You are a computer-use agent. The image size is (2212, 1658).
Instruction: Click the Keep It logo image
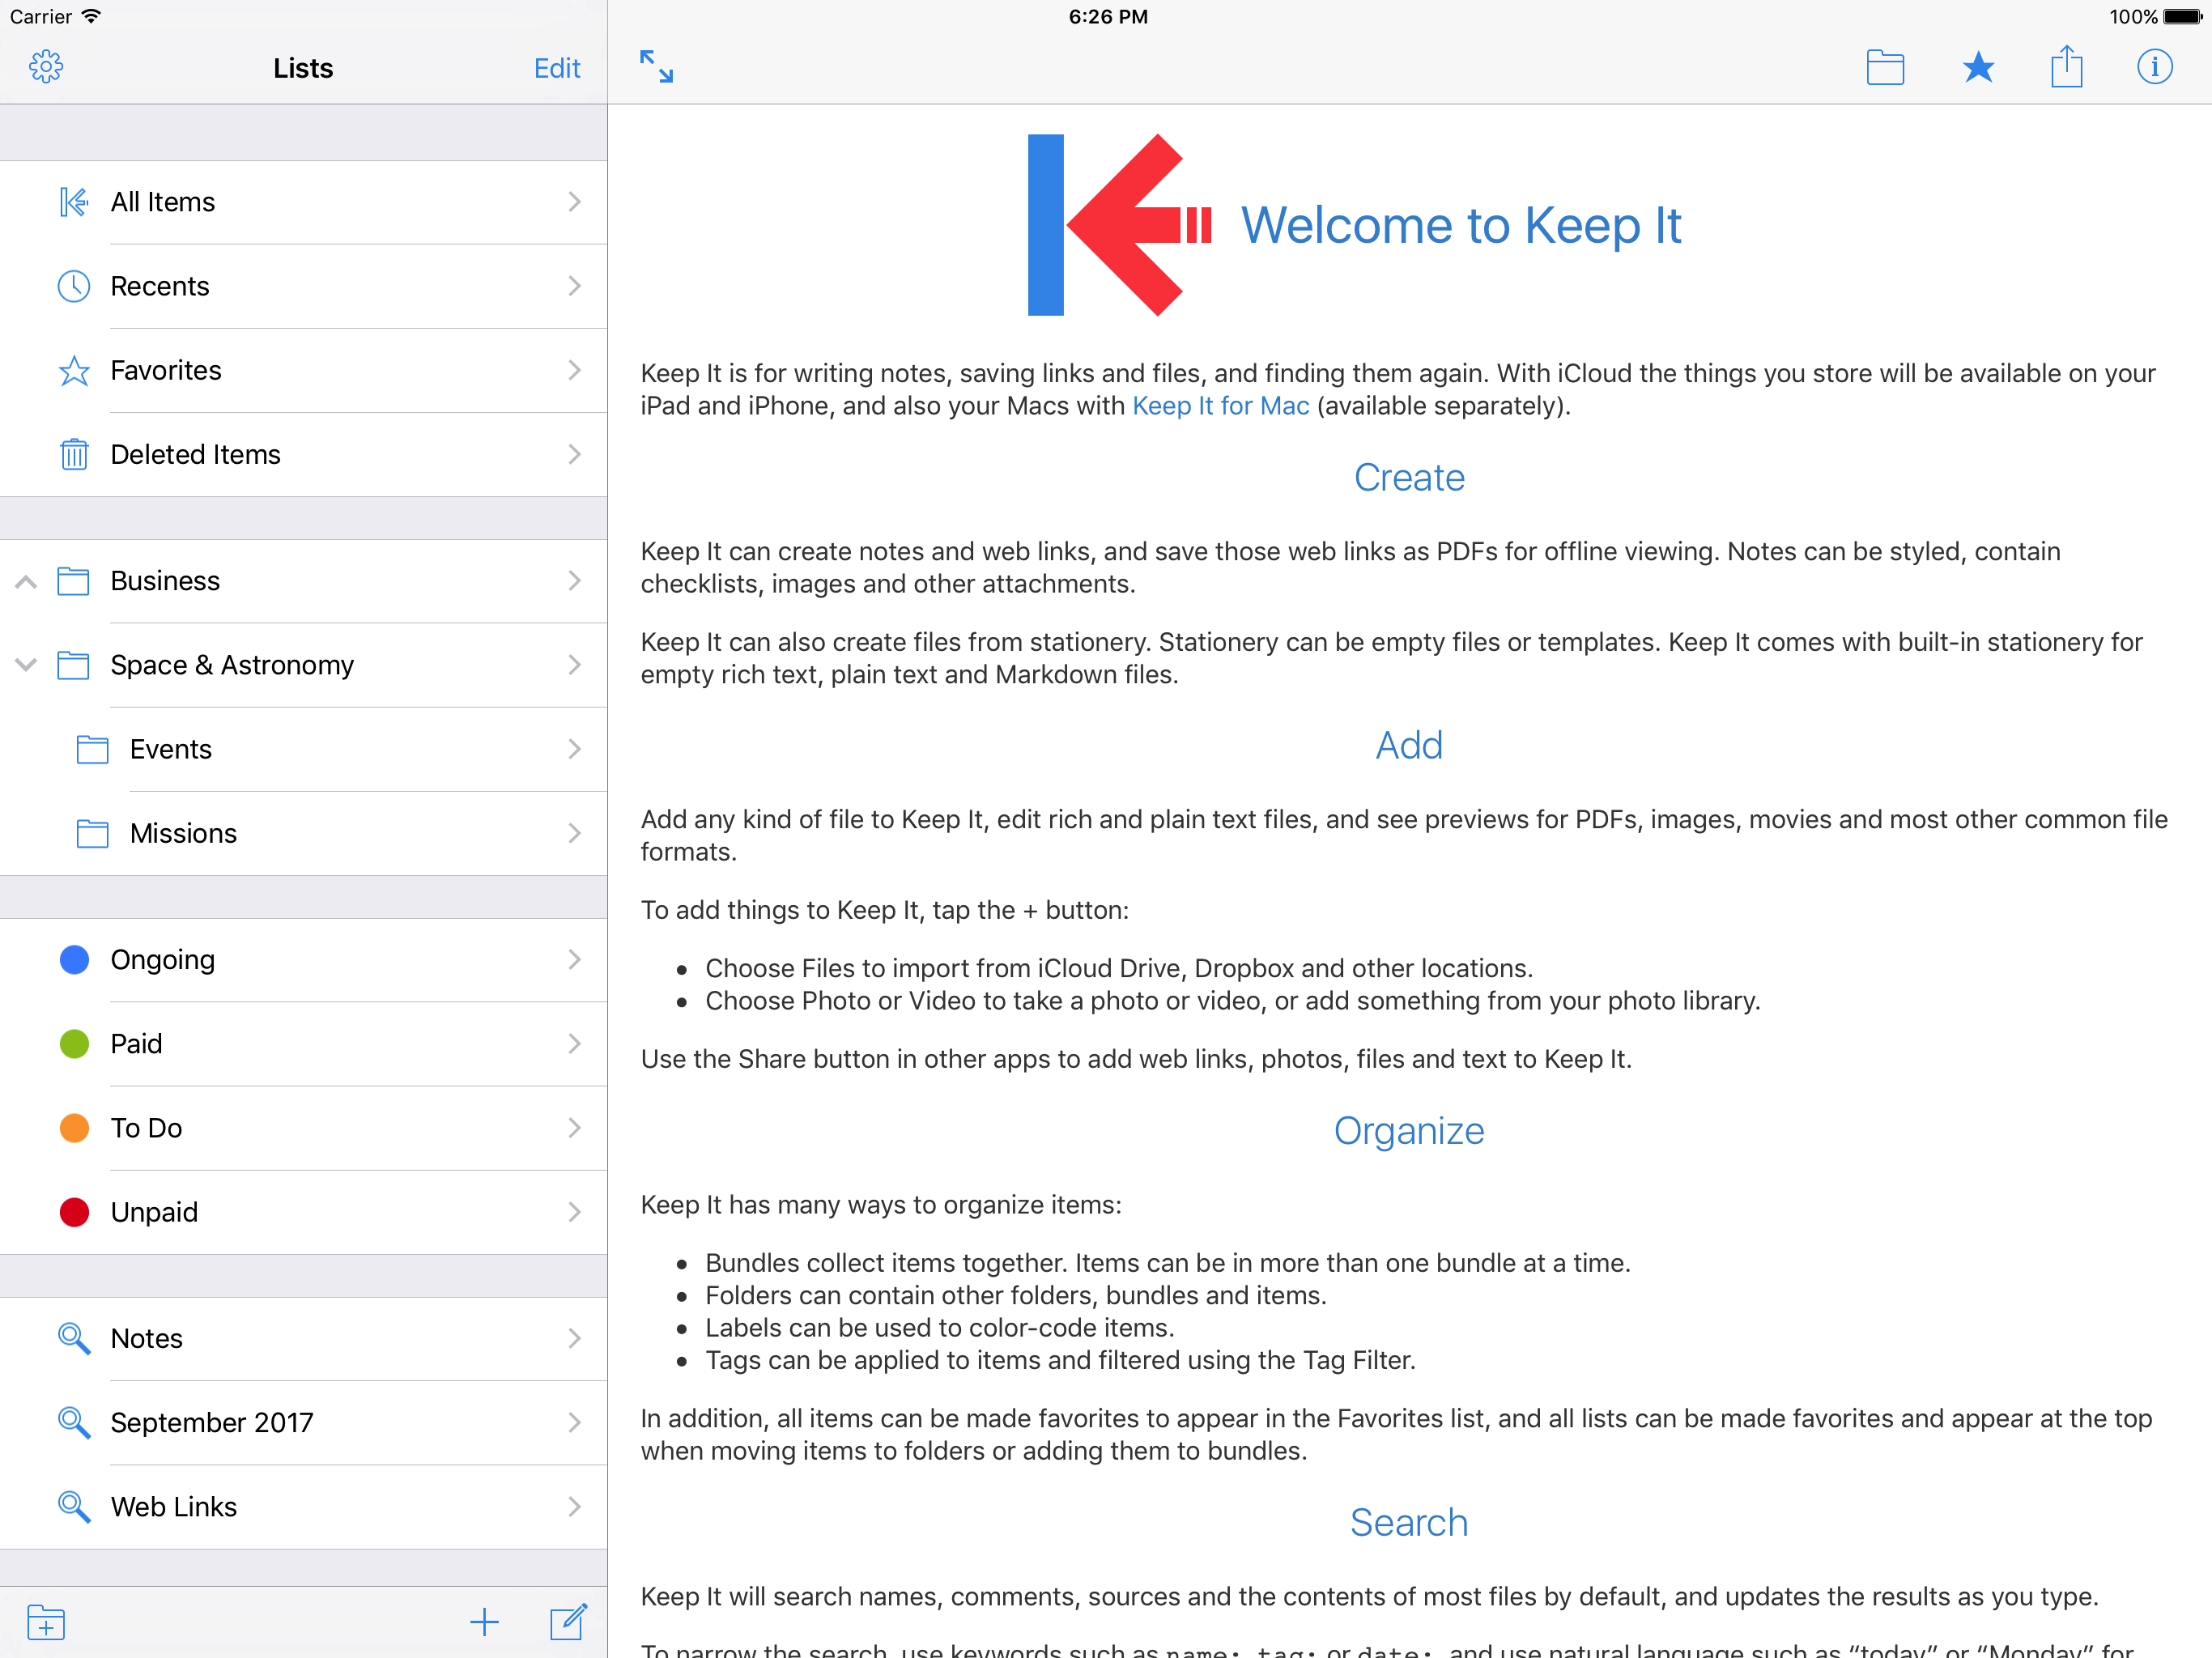click(1120, 225)
